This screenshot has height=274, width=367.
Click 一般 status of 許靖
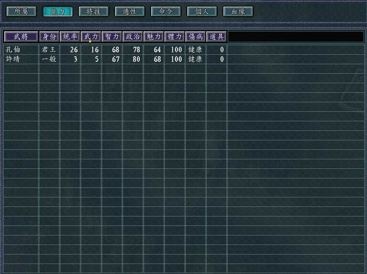click(49, 59)
